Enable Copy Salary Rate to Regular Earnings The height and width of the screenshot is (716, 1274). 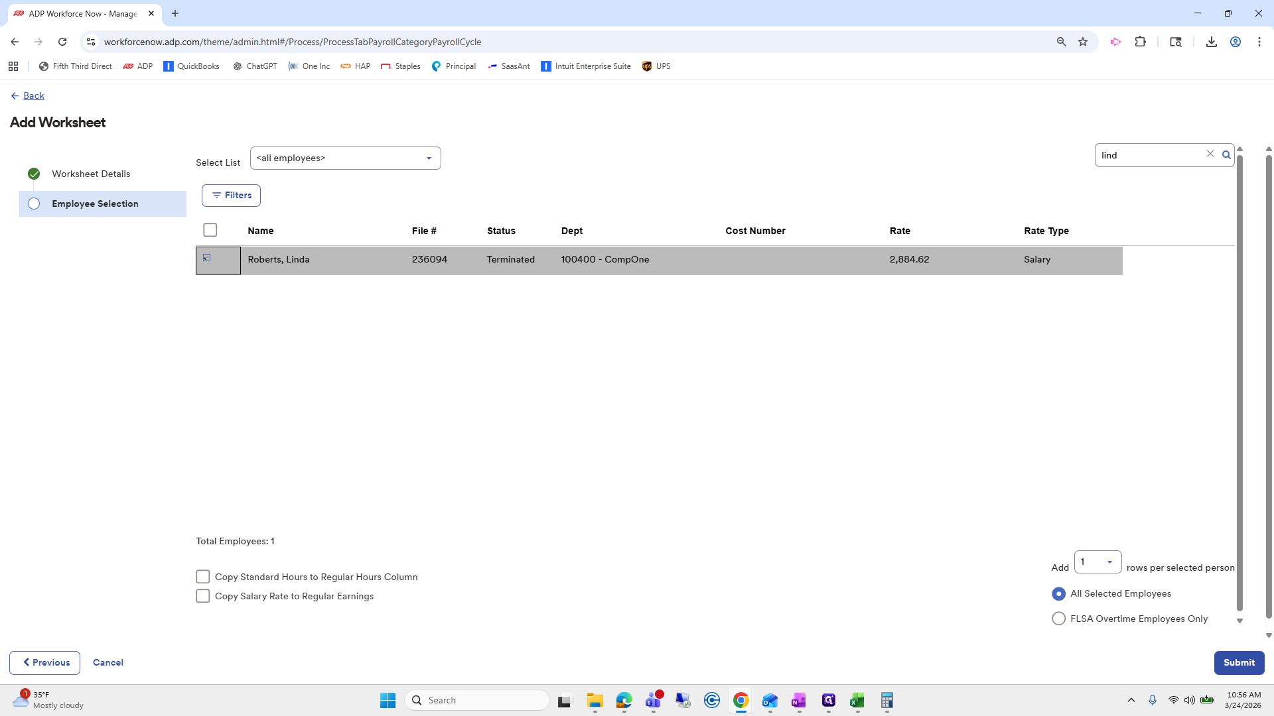click(x=203, y=596)
